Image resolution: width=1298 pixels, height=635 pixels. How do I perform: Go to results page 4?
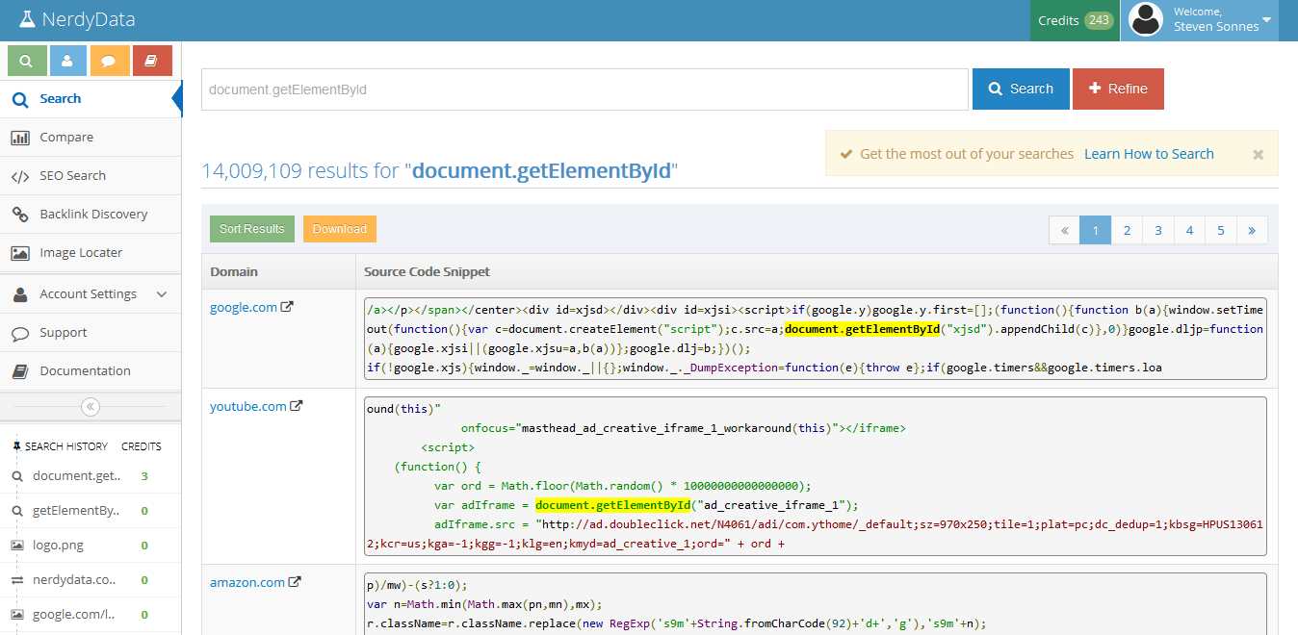point(1189,230)
